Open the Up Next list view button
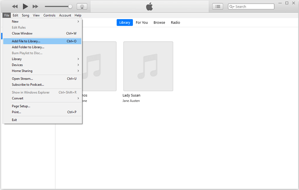Image resolution: width=299 pixels, height=190 pixels. [x=217, y=6]
